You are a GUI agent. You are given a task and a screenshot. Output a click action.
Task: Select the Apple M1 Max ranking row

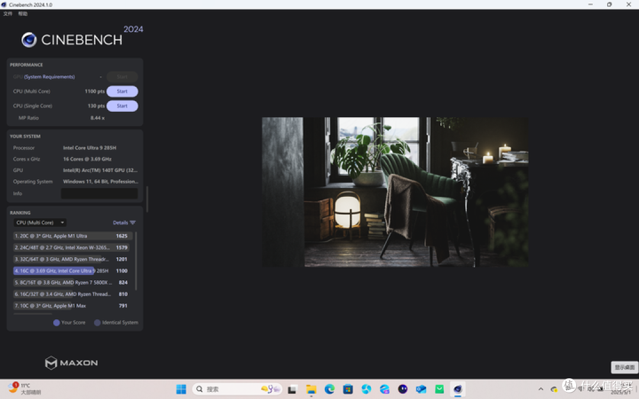[x=72, y=306]
